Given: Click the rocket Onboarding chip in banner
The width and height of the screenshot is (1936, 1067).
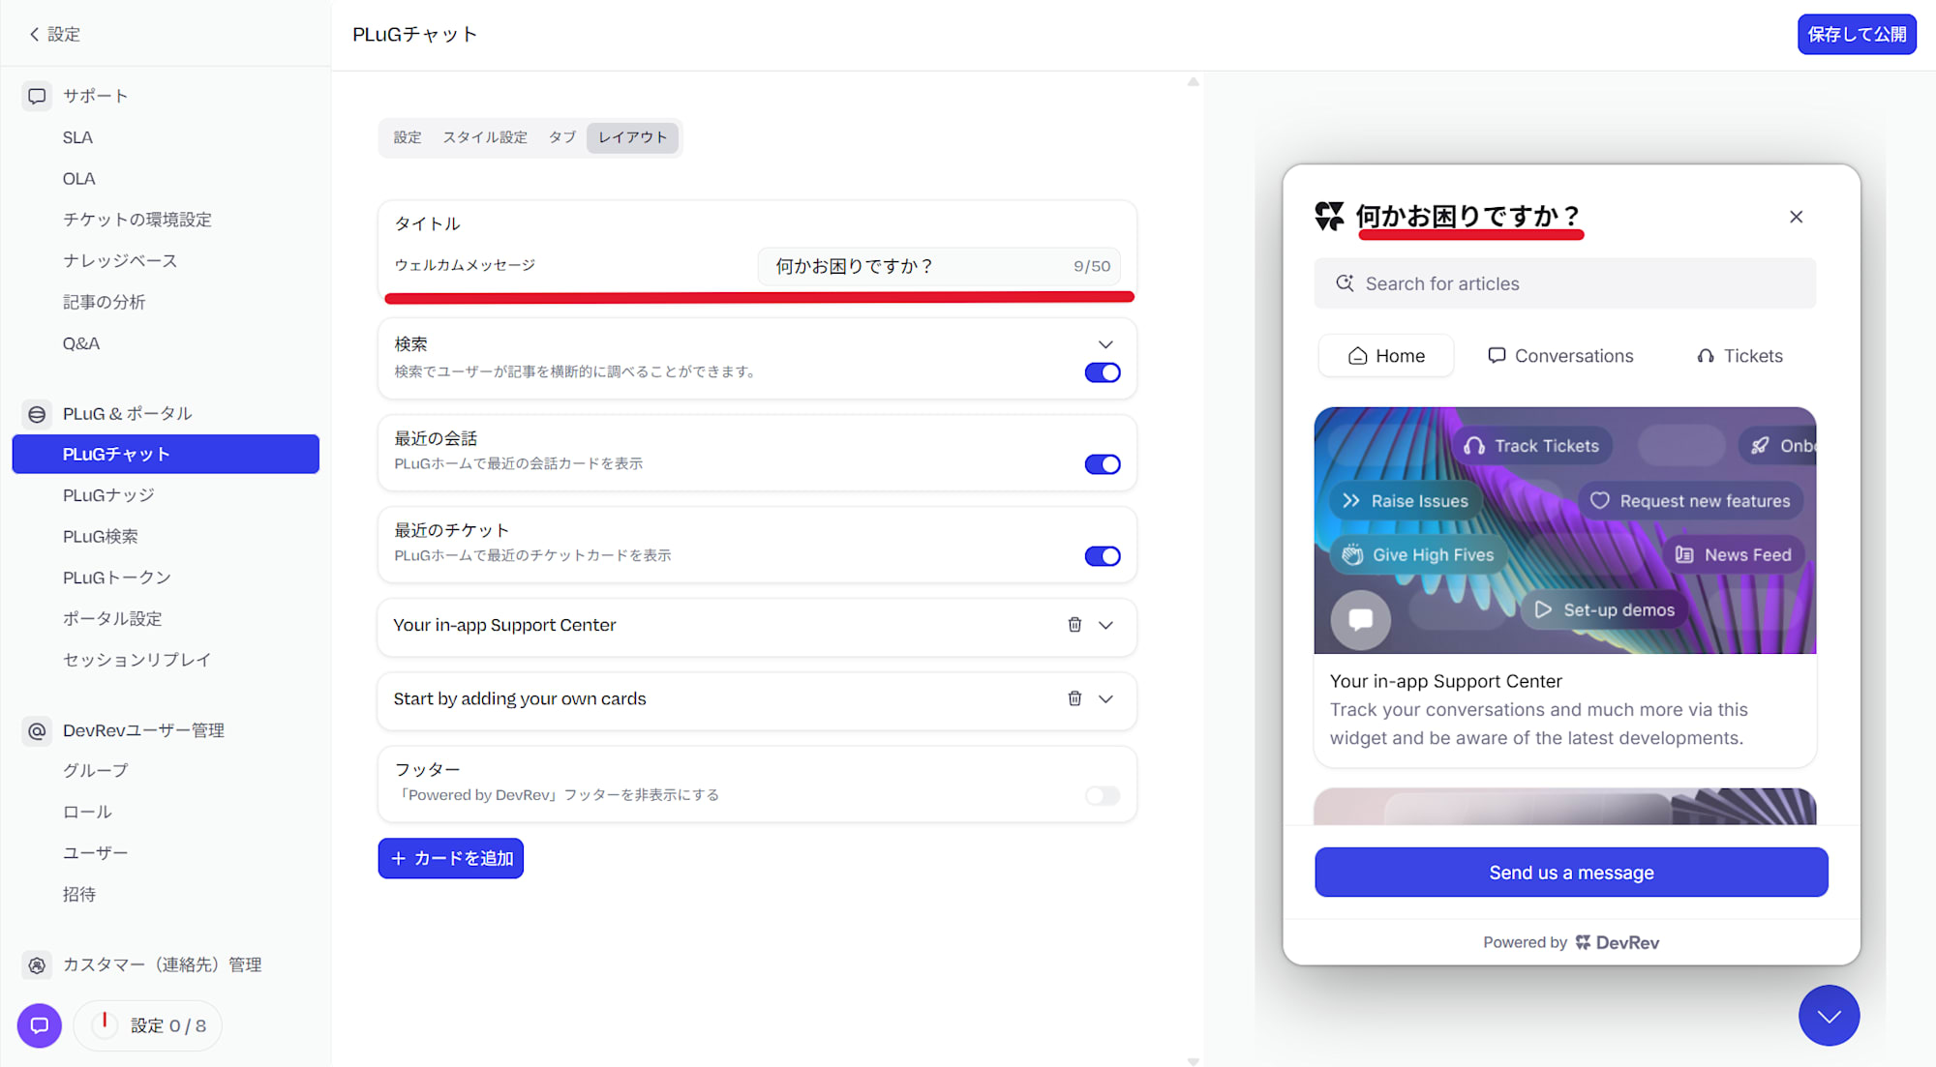Looking at the screenshot, I should click(x=1779, y=446).
